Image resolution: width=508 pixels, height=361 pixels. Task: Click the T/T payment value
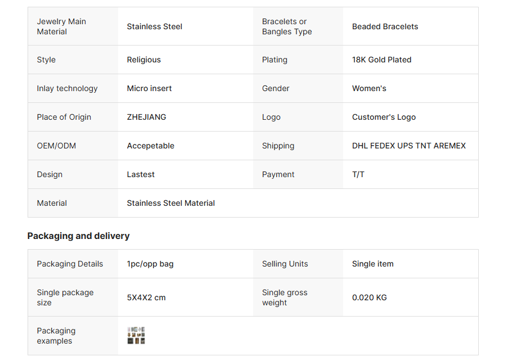pos(358,174)
